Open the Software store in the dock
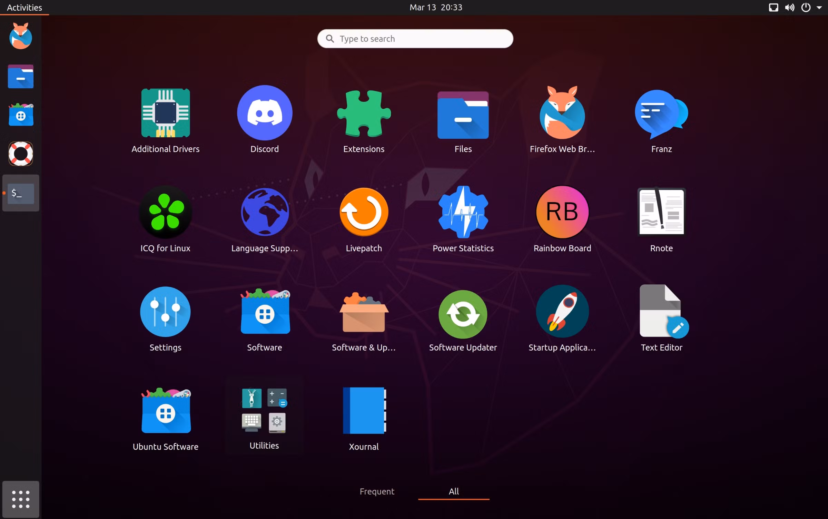 [21, 115]
